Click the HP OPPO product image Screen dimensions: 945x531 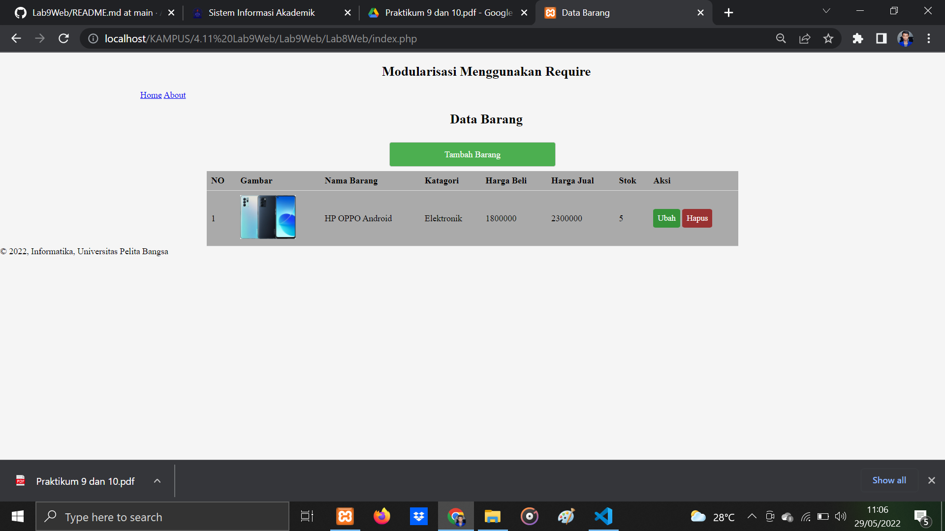(268, 217)
